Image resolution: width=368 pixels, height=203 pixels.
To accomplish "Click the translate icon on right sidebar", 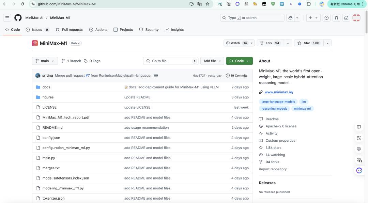I will [359, 138].
